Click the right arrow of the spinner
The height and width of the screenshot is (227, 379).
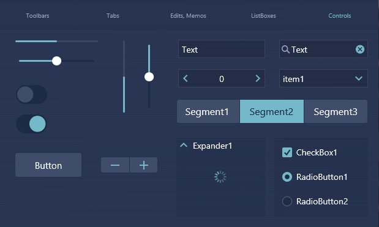(258, 78)
